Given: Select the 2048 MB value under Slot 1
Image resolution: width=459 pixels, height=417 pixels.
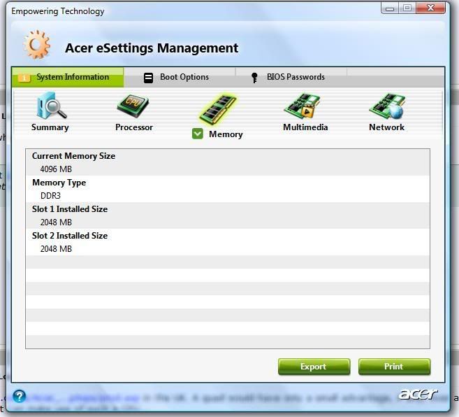Looking at the screenshot, I should point(56,222).
